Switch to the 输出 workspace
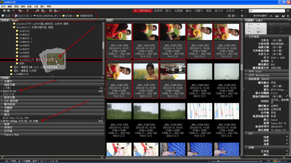Screen dimensions: 291x163 pos(189,11)
